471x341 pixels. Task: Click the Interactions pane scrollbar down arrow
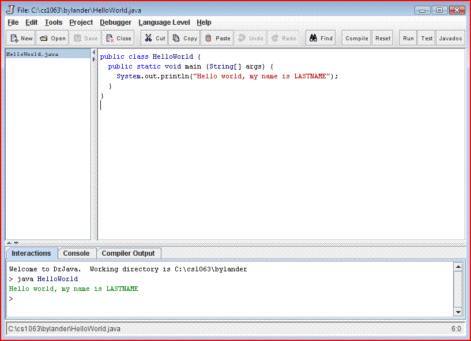click(458, 312)
